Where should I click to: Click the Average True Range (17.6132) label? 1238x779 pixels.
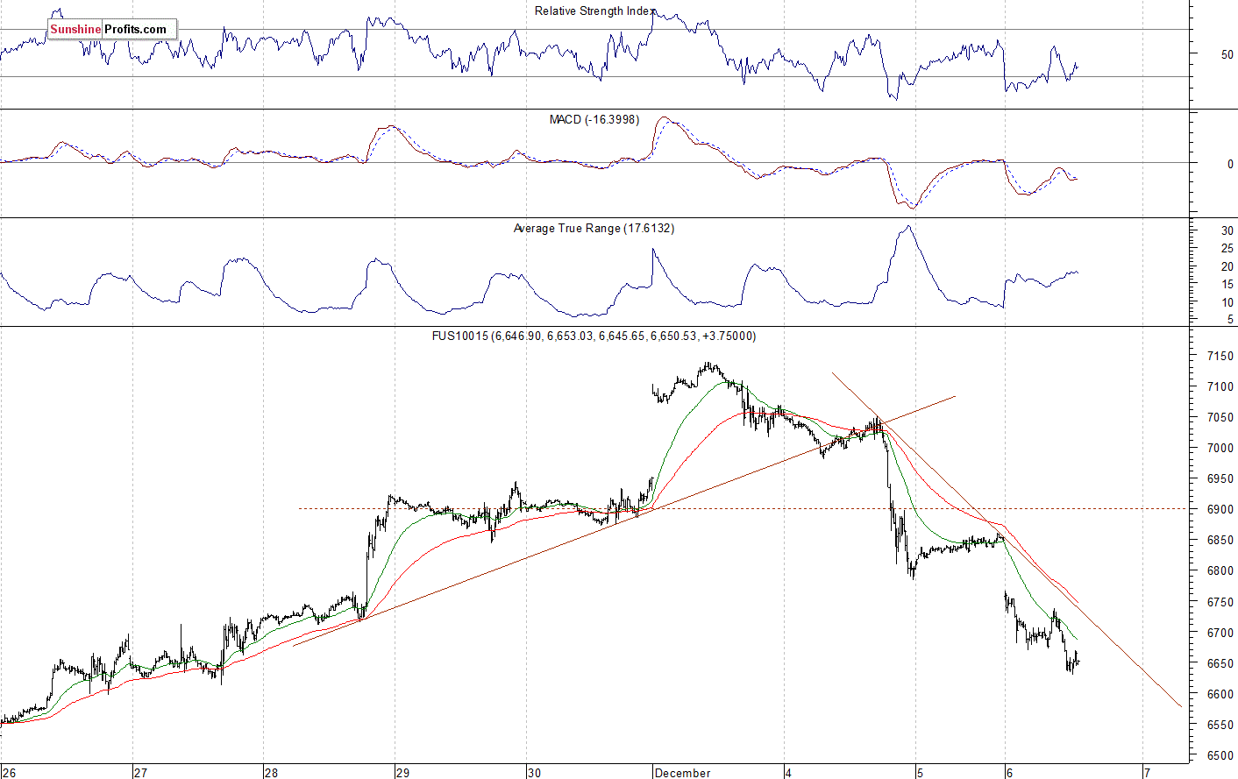594,228
